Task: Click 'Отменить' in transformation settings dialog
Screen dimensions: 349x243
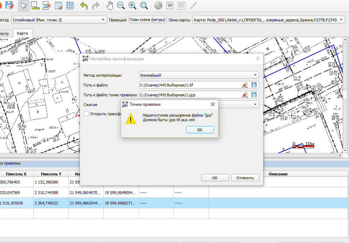Action: click(x=245, y=178)
